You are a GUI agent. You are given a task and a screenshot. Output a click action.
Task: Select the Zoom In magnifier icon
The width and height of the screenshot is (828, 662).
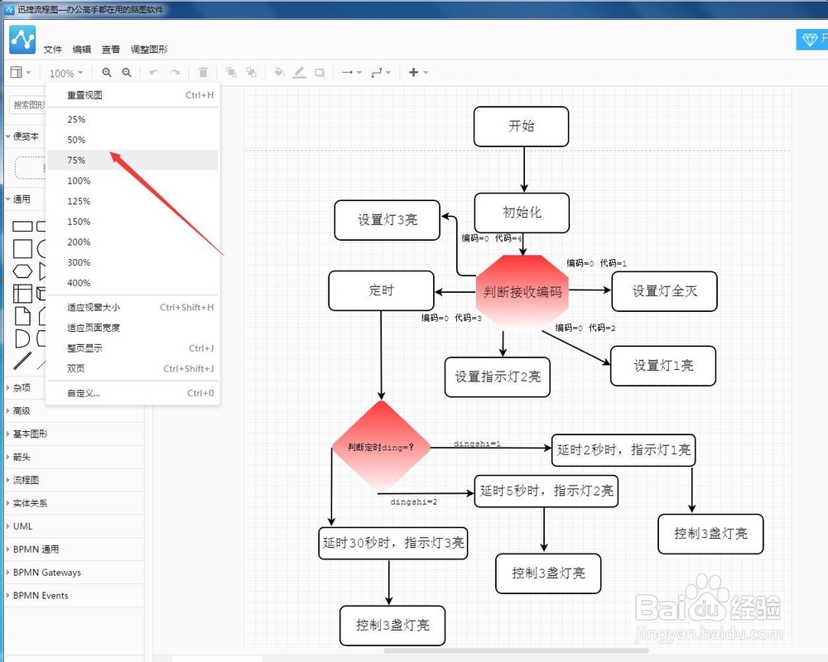point(104,72)
